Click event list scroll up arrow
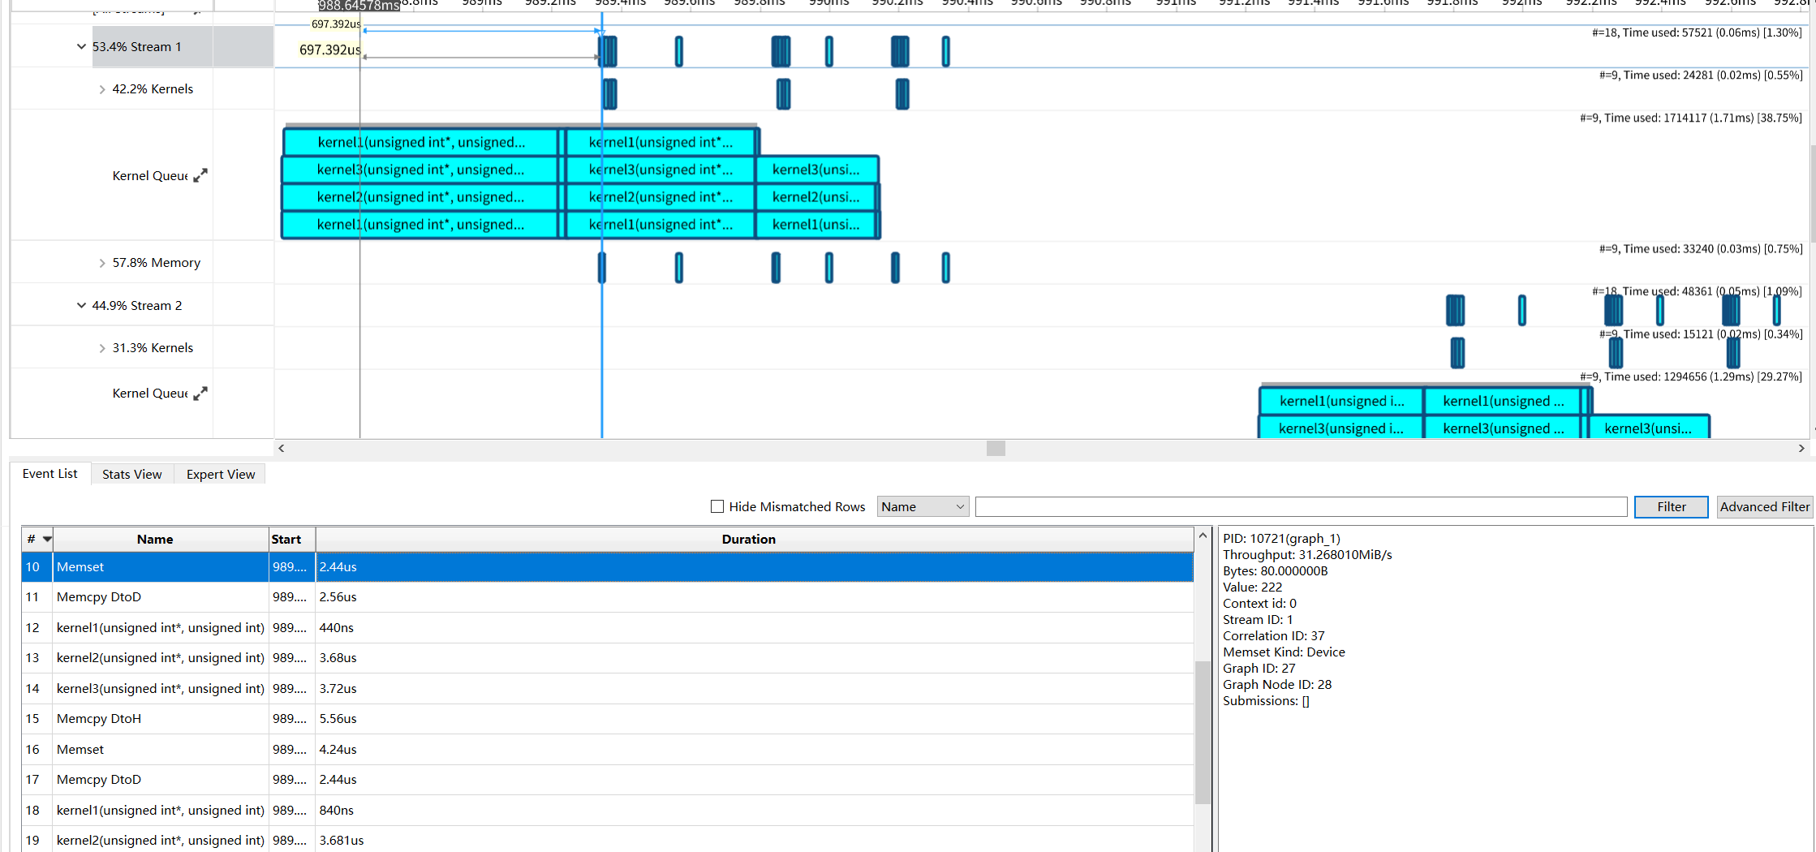The height and width of the screenshot is (852, 1816). click(x=1203, y=536)
